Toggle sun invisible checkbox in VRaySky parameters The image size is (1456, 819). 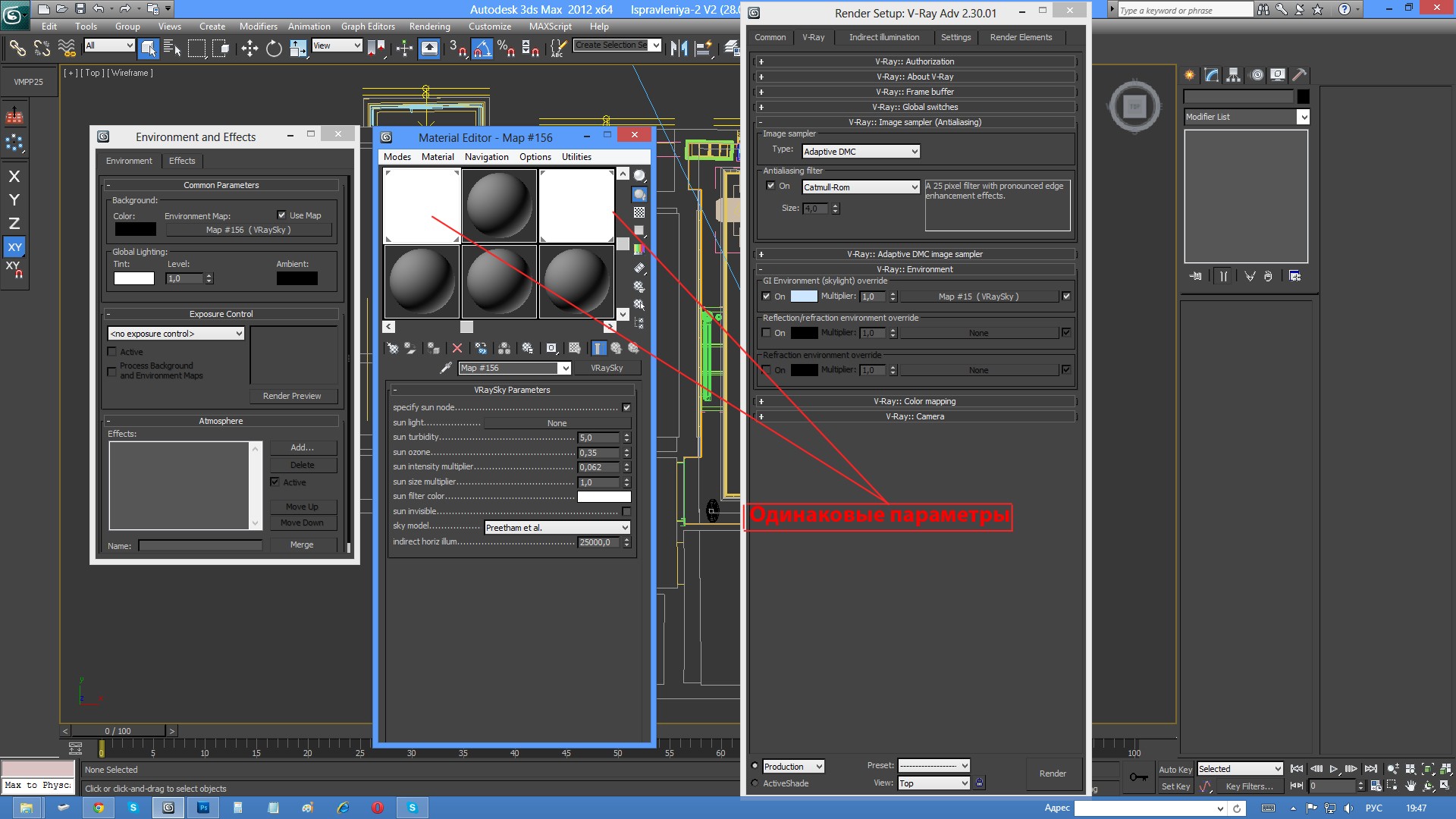coord(626,511)
